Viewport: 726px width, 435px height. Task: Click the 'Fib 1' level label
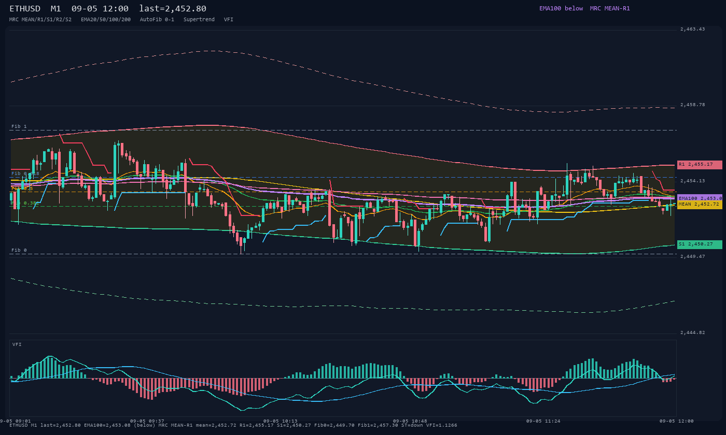click(x=19, y=126)
